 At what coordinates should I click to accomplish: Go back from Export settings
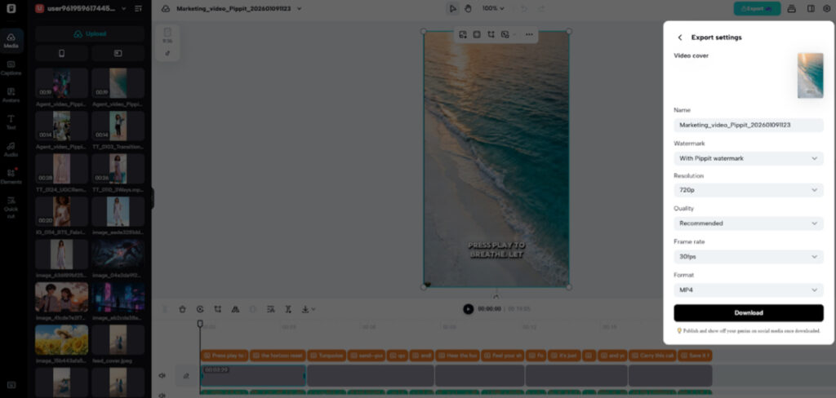pyautogui.click(x=680, y=38)
